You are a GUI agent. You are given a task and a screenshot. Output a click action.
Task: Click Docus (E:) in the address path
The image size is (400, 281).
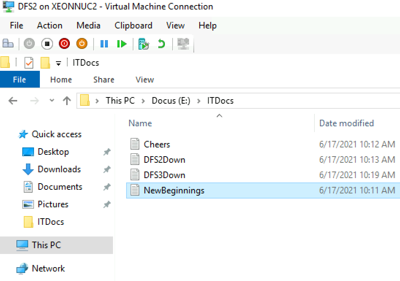171,101
